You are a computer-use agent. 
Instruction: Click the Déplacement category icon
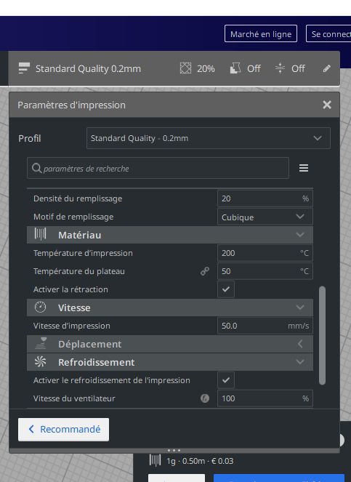pyautogui.click(x=40, y=343)
